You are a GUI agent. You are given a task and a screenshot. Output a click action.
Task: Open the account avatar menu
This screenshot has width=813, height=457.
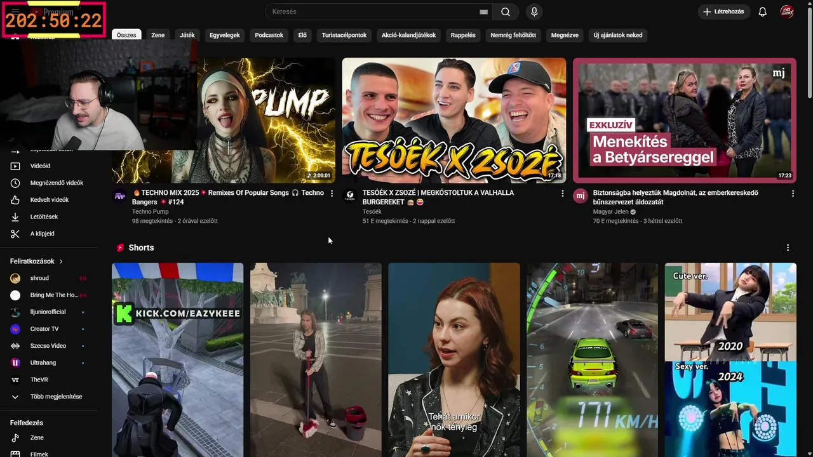(x=788, y=11)
